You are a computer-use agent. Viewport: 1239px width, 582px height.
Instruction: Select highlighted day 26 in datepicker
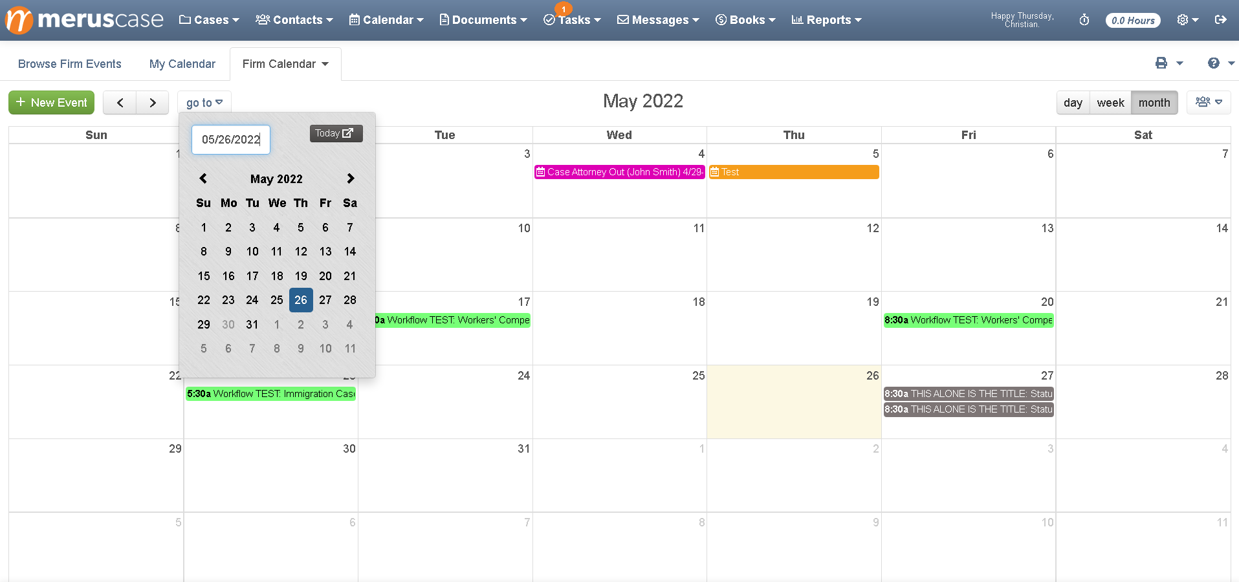301,300
